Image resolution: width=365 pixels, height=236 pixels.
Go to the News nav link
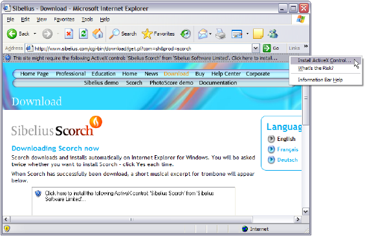[x=151, y=74]
